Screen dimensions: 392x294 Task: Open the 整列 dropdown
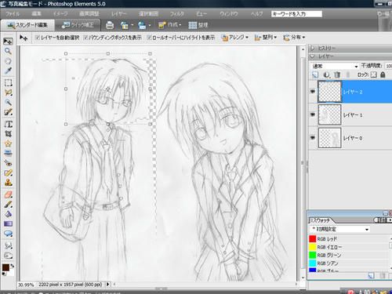point(266,38)
